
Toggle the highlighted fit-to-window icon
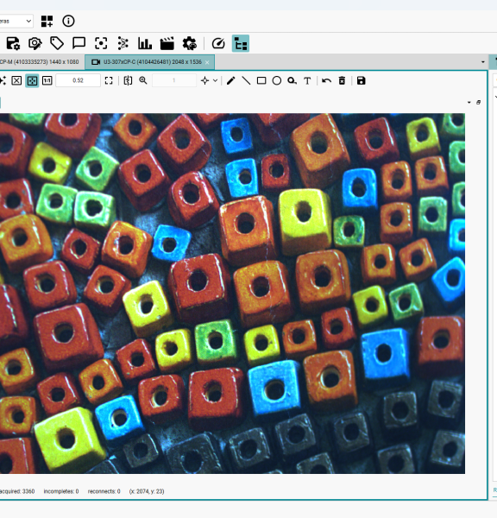coord(32,80)
